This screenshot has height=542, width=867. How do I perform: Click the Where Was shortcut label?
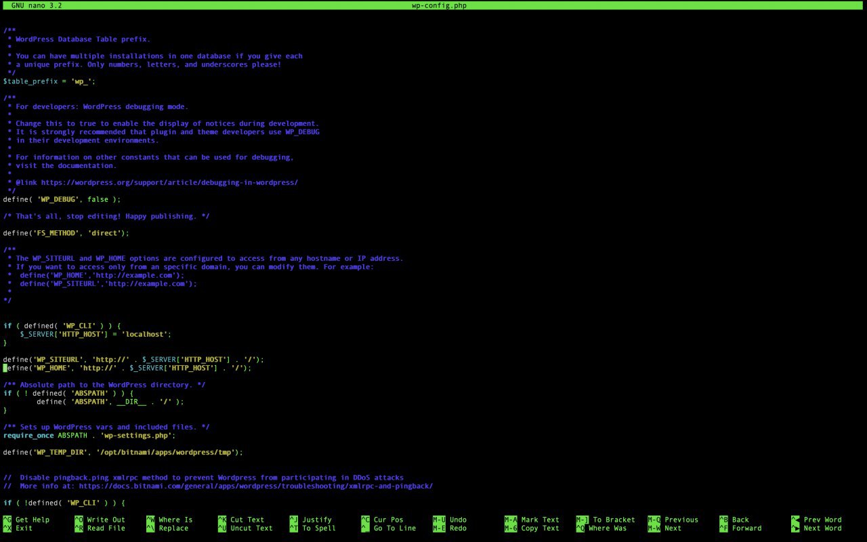pos(608,528)
